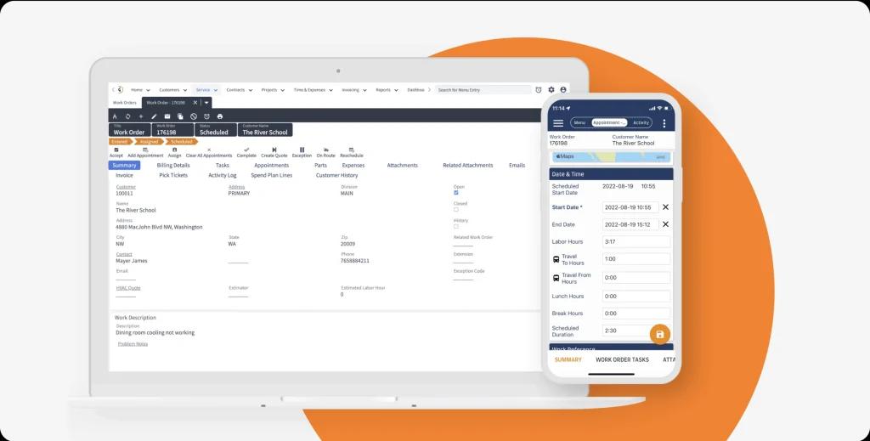Select Activity pill on phone header
Image resolution: width=870 pixels, height=441 pixels.
[x=641, y=122]
